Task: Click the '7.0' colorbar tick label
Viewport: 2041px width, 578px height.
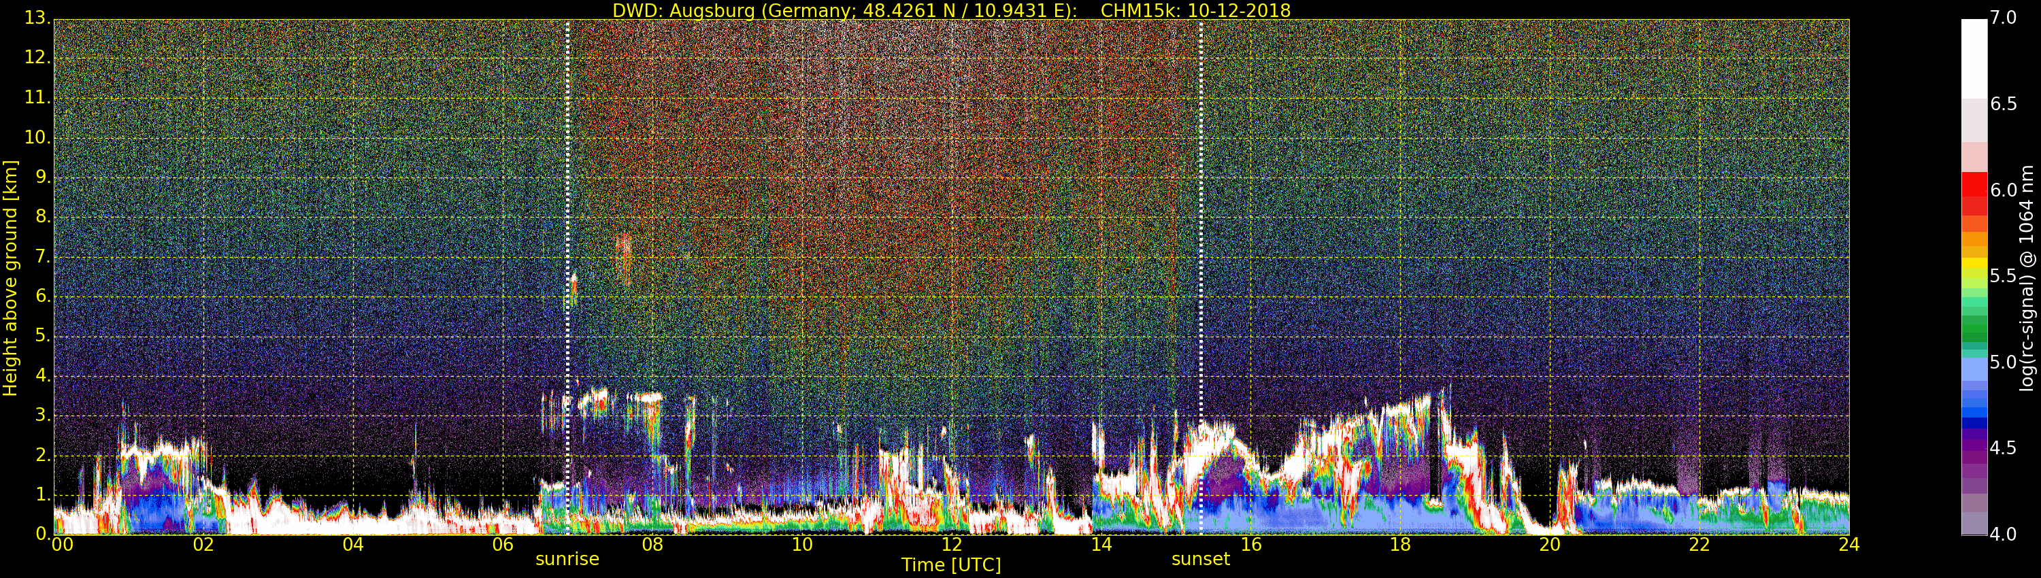Action: click(2003, 18)
